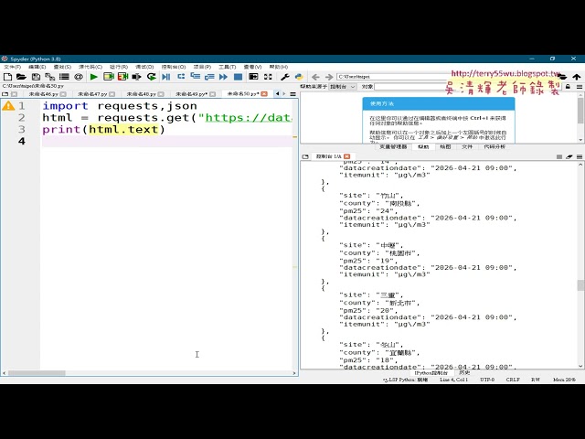Viewport: 585px width, 439px height.
Task: Open the help source dropdown 控制台
Action: pyautogui.click(x=343, y=87)
